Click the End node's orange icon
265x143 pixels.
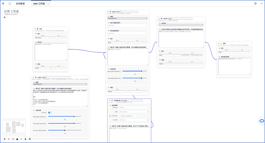click(x=221, y=43)
